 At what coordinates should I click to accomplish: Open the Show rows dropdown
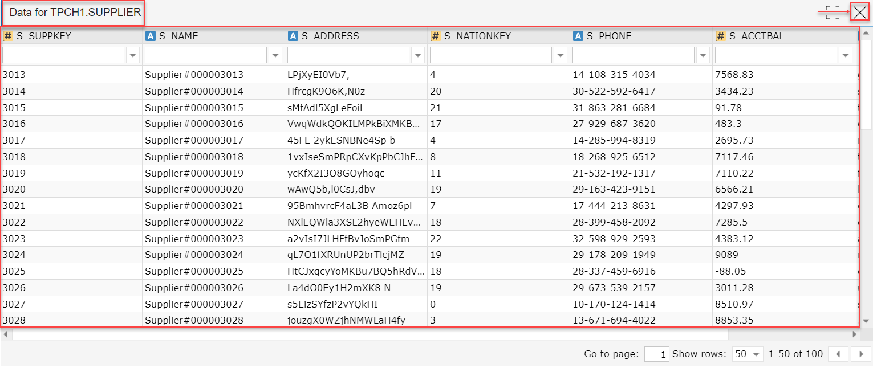click(x=748, y=354)
